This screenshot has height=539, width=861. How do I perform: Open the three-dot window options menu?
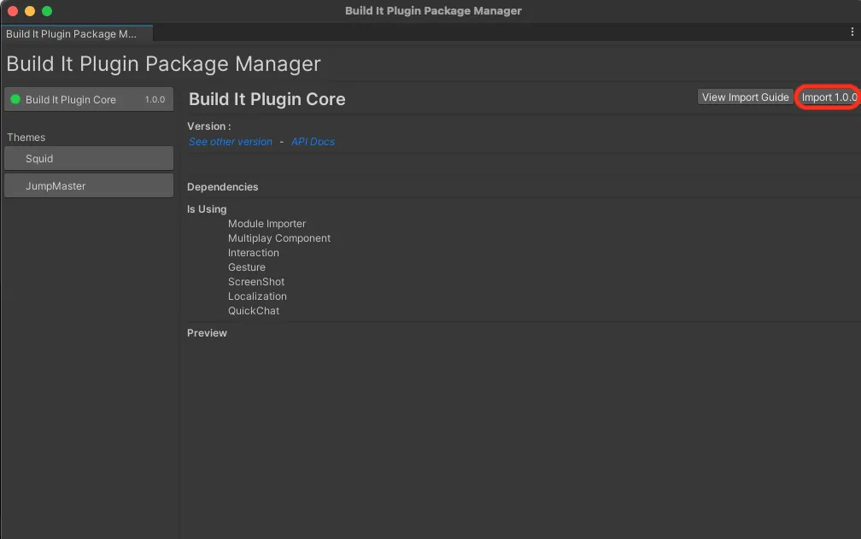click(x=852, y=32)
